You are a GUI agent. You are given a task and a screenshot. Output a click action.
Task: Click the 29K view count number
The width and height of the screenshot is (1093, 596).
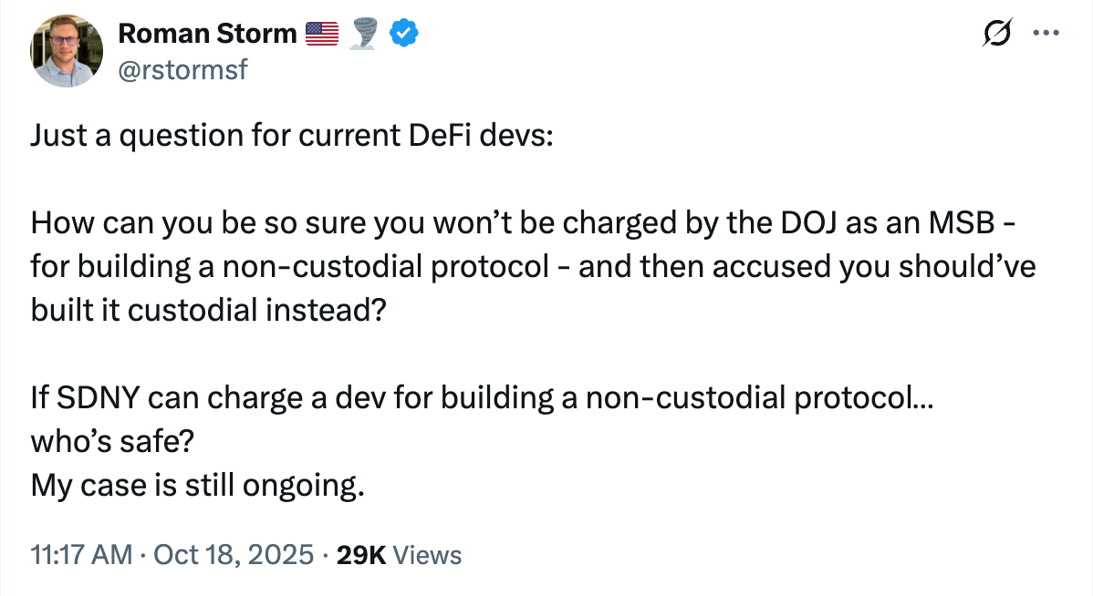click(x=361, y=555)
